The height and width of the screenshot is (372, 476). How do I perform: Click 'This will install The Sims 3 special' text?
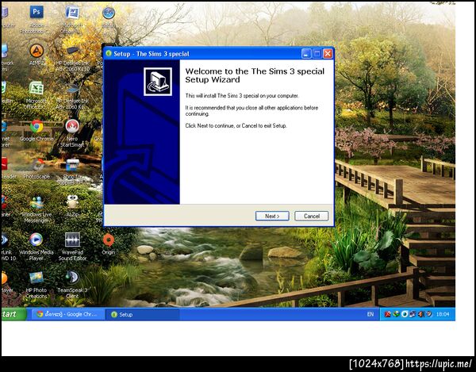(242, 96)
